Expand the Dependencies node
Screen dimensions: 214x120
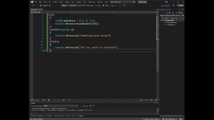point(164,22)
